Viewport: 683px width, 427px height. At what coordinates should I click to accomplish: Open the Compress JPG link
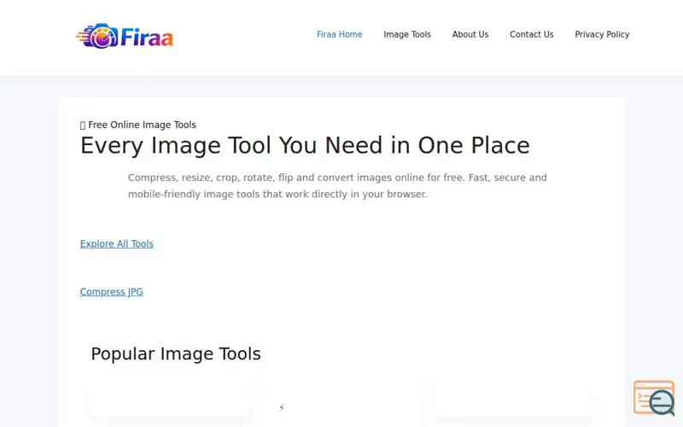coord(112,291)
